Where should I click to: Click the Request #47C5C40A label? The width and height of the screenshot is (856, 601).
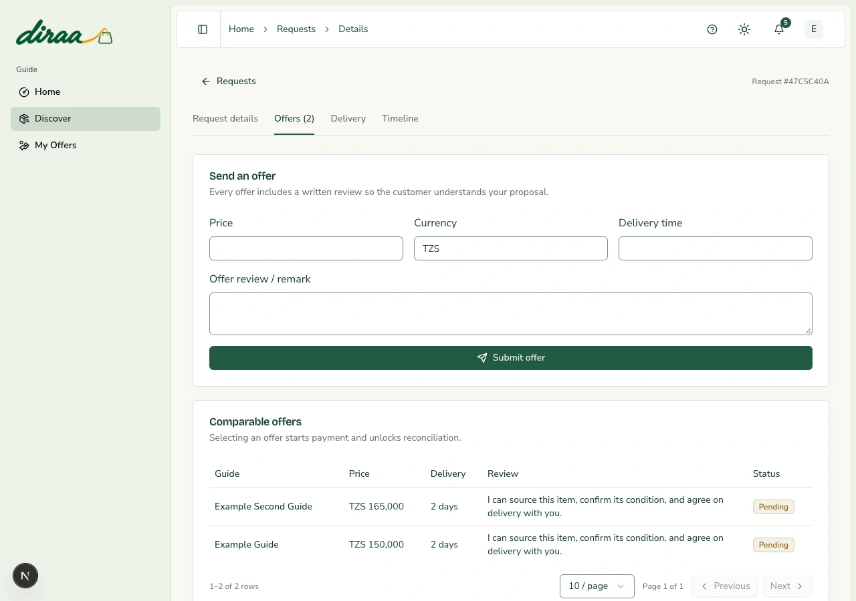click(x=790, y=81)
